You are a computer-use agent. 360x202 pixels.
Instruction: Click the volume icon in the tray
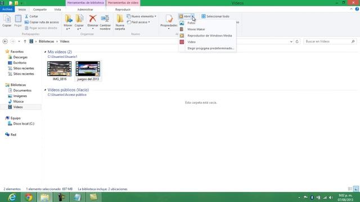(331, 198)
